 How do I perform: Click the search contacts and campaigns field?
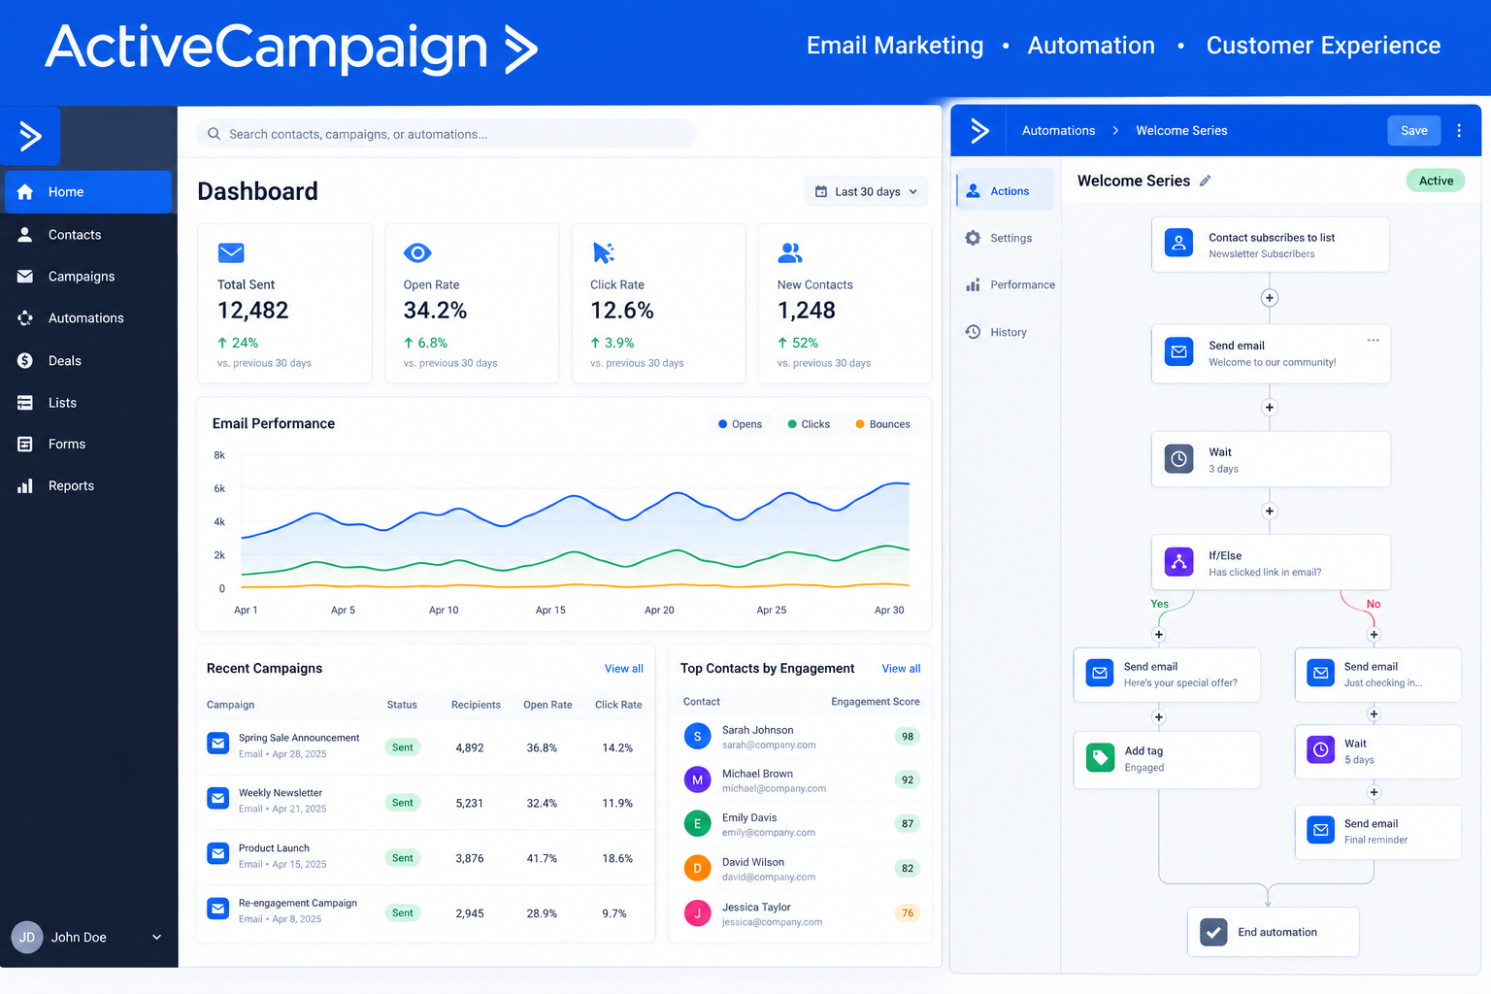click(447, 134)
